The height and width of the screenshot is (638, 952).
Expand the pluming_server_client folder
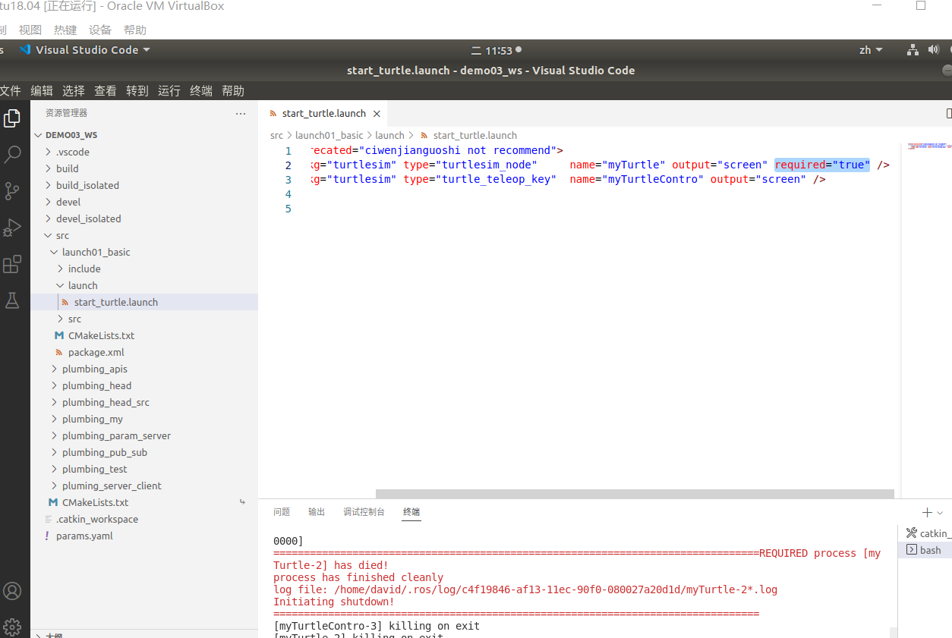point(144,486)
